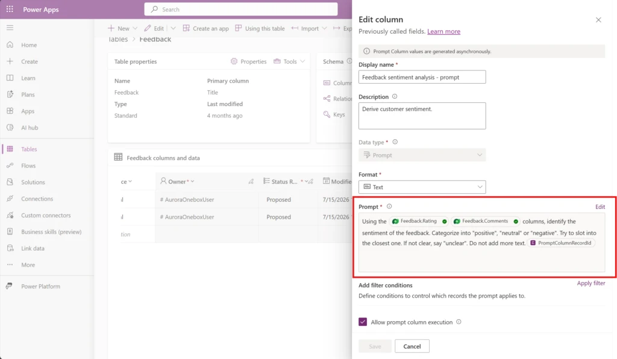Open Create in the sidebar
The width and height of the screenshot is (617, 359).
pos(30,61)
